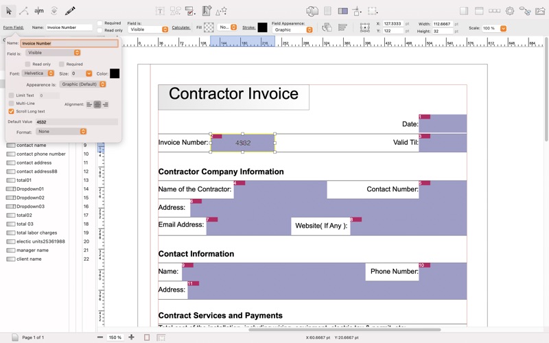549x343 pixels.
Task: Click the bookmark annotation tool icon
Action: (x=207, y=11)
